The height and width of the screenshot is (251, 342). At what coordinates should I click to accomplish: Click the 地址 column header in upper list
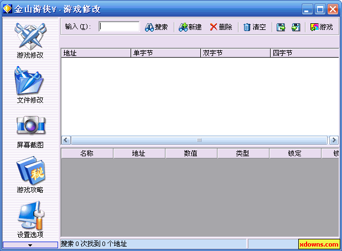point(96,53)
